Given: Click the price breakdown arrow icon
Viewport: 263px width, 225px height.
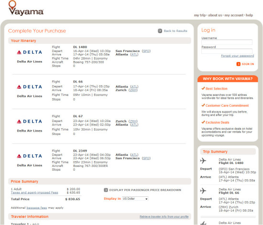Looking at the screenshot, I should pyautogui.click(x=106, y=190).
